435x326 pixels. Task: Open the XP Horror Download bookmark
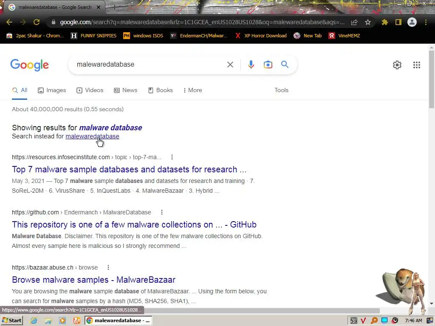261,36
